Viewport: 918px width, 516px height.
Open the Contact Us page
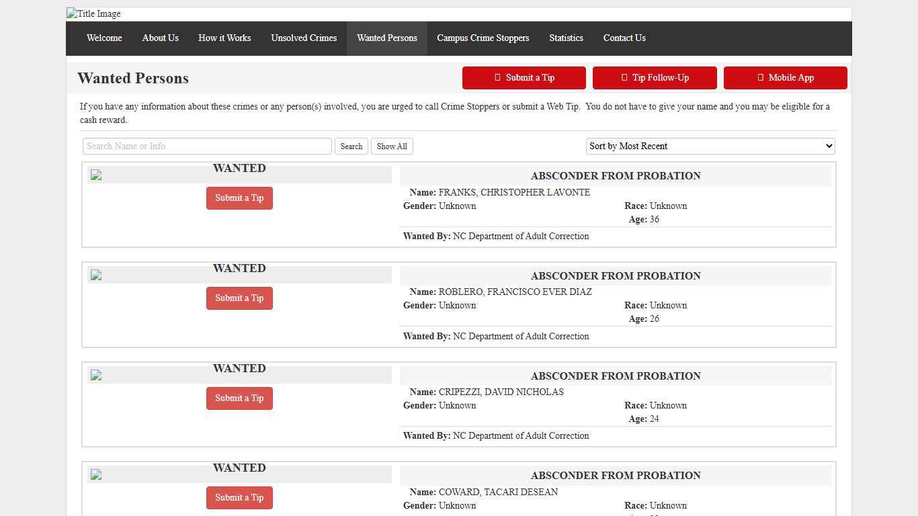(624, 38)
